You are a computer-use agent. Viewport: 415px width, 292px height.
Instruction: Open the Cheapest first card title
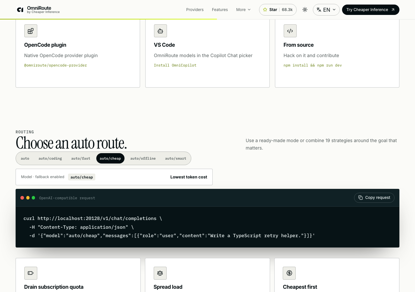[300, 287]
